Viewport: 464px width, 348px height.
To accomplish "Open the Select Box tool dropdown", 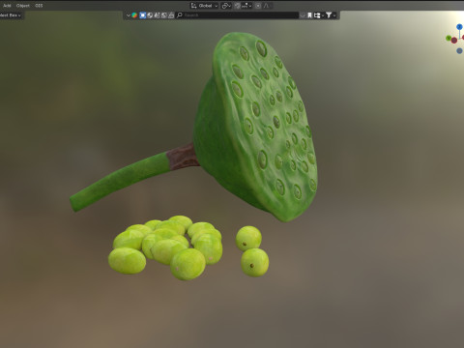I will point(12,15).
